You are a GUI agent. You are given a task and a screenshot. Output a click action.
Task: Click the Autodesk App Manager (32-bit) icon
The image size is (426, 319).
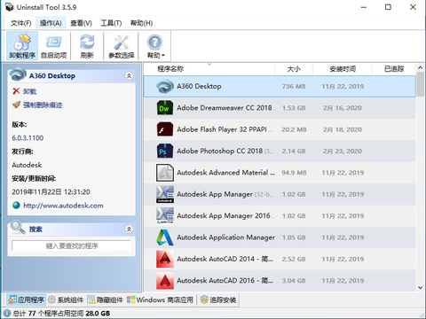click(165, 194)
